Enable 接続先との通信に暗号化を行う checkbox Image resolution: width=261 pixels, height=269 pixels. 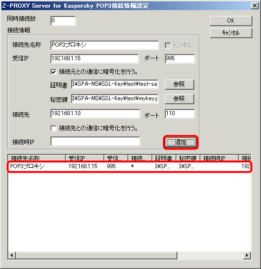[x=53, y=128]
